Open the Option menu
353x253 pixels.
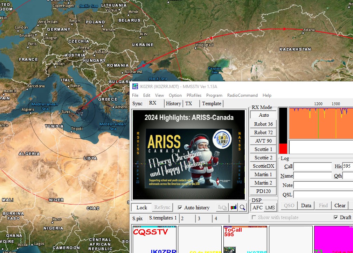tap(175, 95)
